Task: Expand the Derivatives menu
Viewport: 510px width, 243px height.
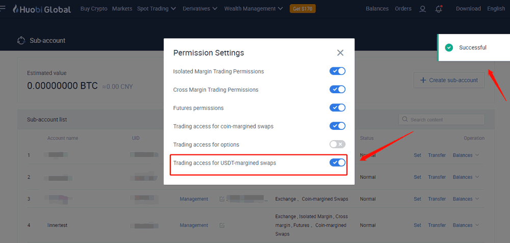Action: click(200, 9)
